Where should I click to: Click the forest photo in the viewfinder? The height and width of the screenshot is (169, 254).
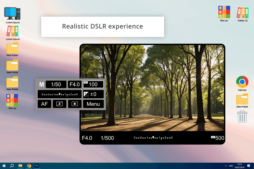pyautogui.click(x=152, y=88)
